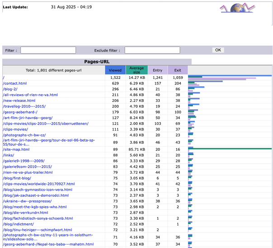Open /rien-ne-va-plus-trailer.html link
Image resolution: width=273 pixels, height=248 pixels.
pyautogui.click(x=28, y=172)
